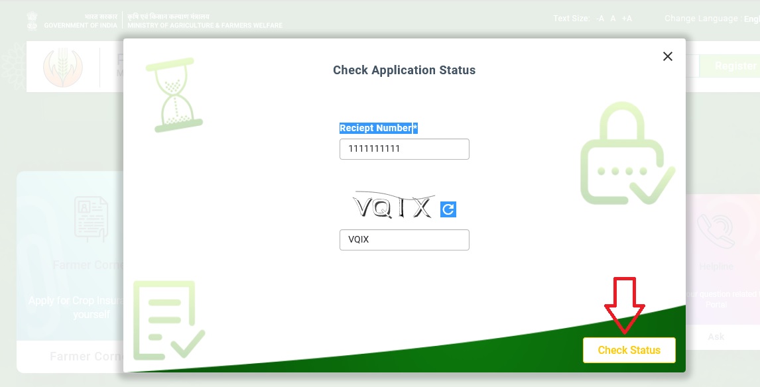Click the document checkmark icon in dialog

click(x=167, y=319)
